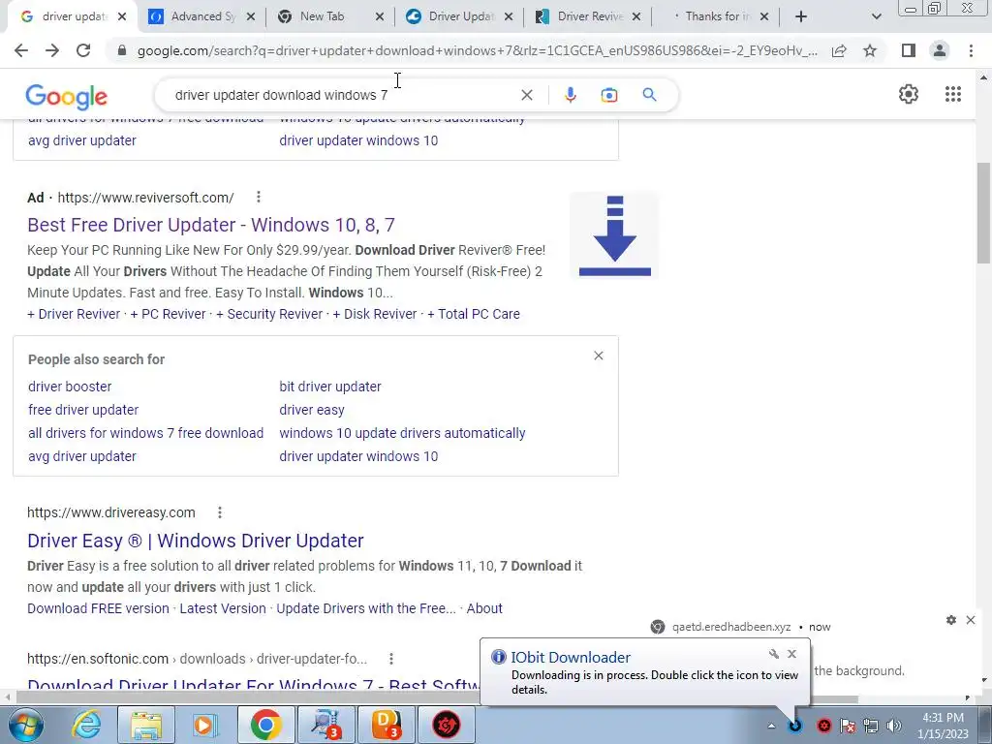Open Google apps grid
Viewport: 992px width, 744px height.
pyautogui.click(x=953, y=94)
